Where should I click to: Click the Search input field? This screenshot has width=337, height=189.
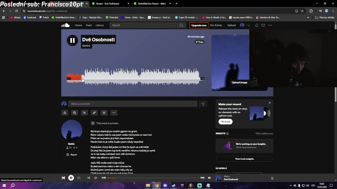tap(145, 25)
